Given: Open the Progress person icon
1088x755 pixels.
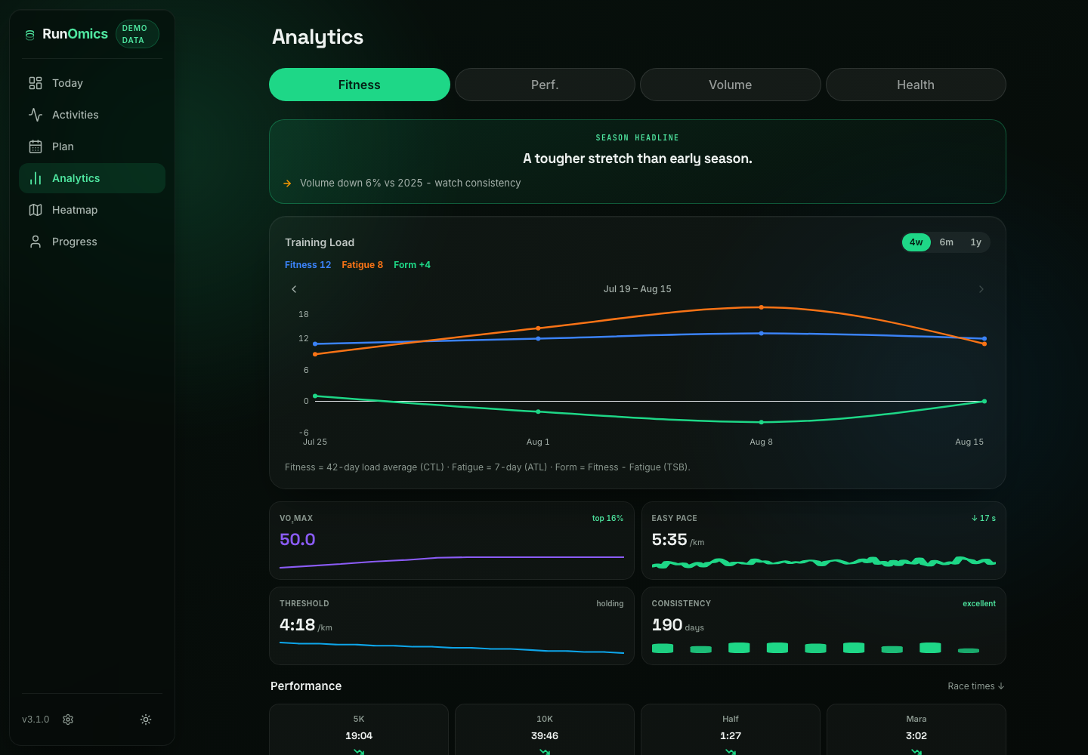Looking at the screenshot, I should pos(36,242).
